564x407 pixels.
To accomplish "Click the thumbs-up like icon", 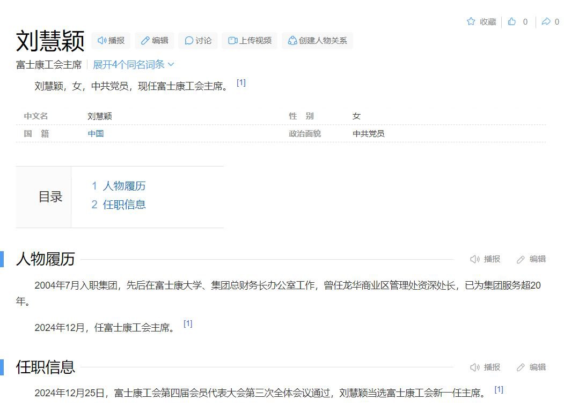I will (x=511, y=21).
